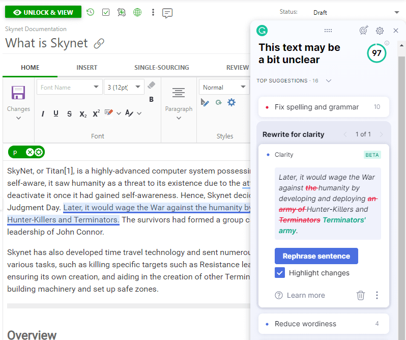Toggle Bold formatting
406x340 pixels.
tap(152, 99)
